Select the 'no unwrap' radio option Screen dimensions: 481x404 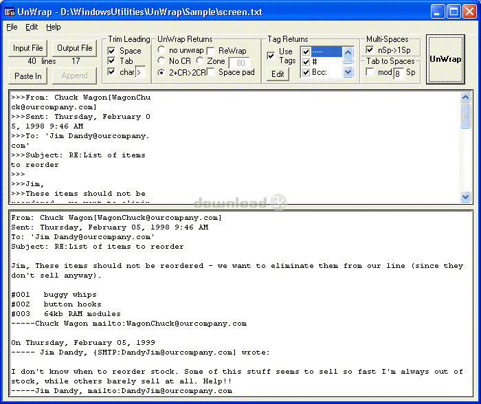coord(161,51)
